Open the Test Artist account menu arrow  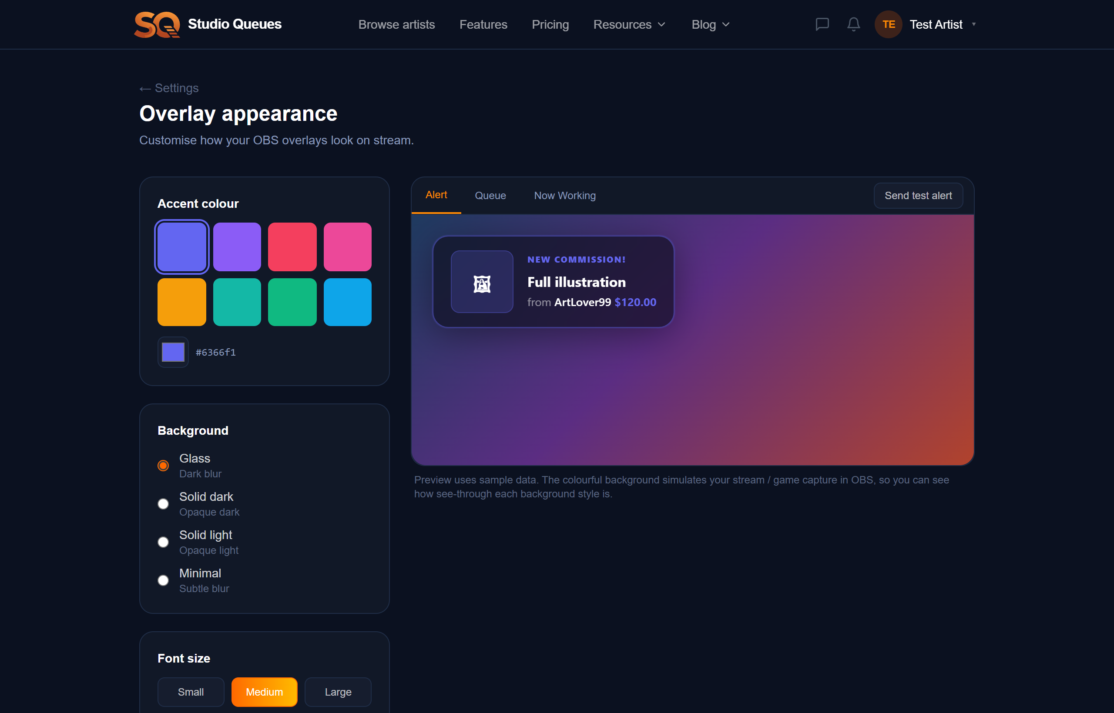tap(973, 24)
